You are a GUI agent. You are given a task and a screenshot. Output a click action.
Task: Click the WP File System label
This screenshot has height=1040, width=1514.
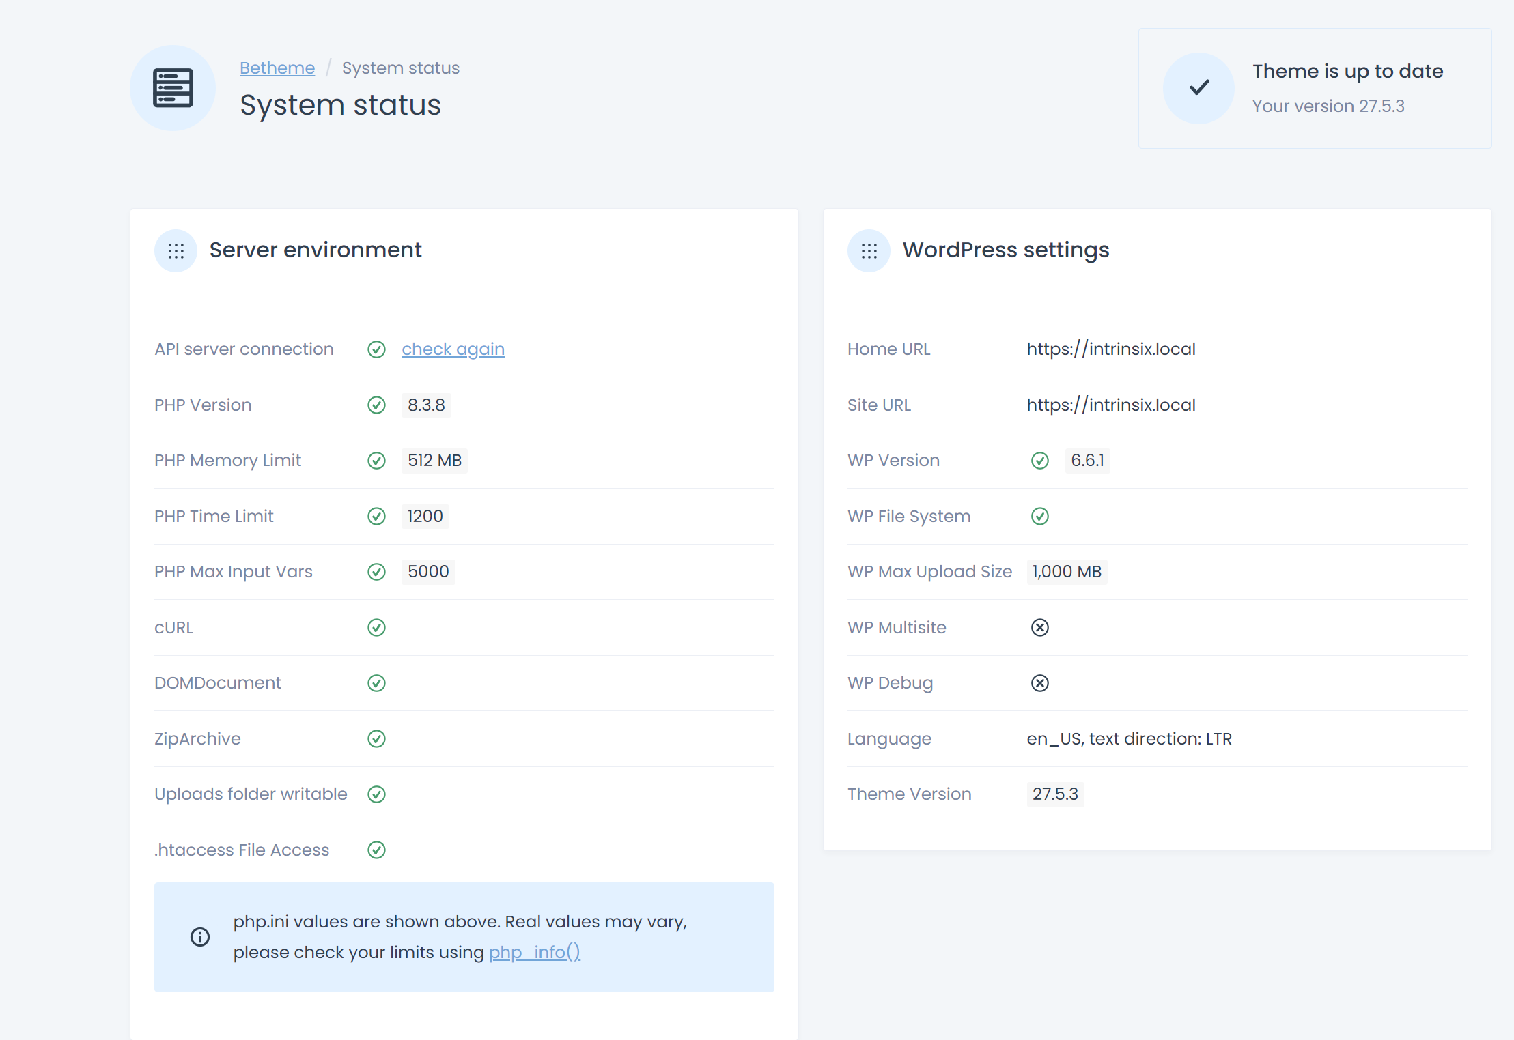pyautogui.click(x=909, y=517)
